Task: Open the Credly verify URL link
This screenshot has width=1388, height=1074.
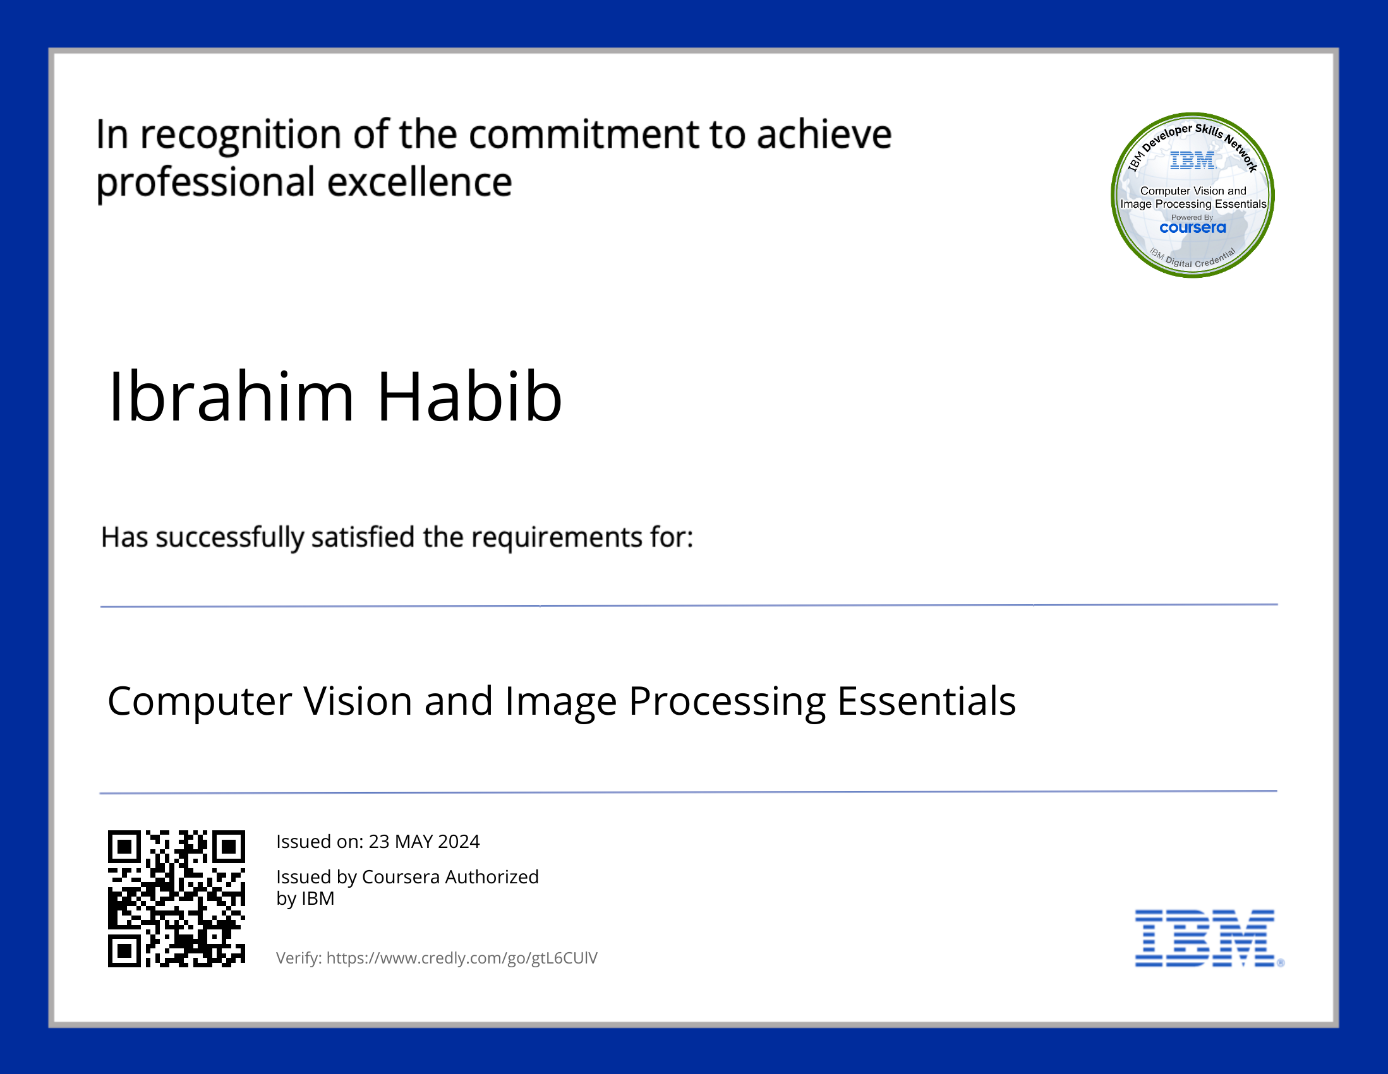Action: (461, 958)
